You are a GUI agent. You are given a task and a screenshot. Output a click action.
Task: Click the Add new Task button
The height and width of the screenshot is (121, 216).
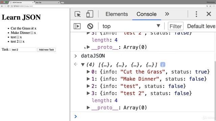coord(47,50)
